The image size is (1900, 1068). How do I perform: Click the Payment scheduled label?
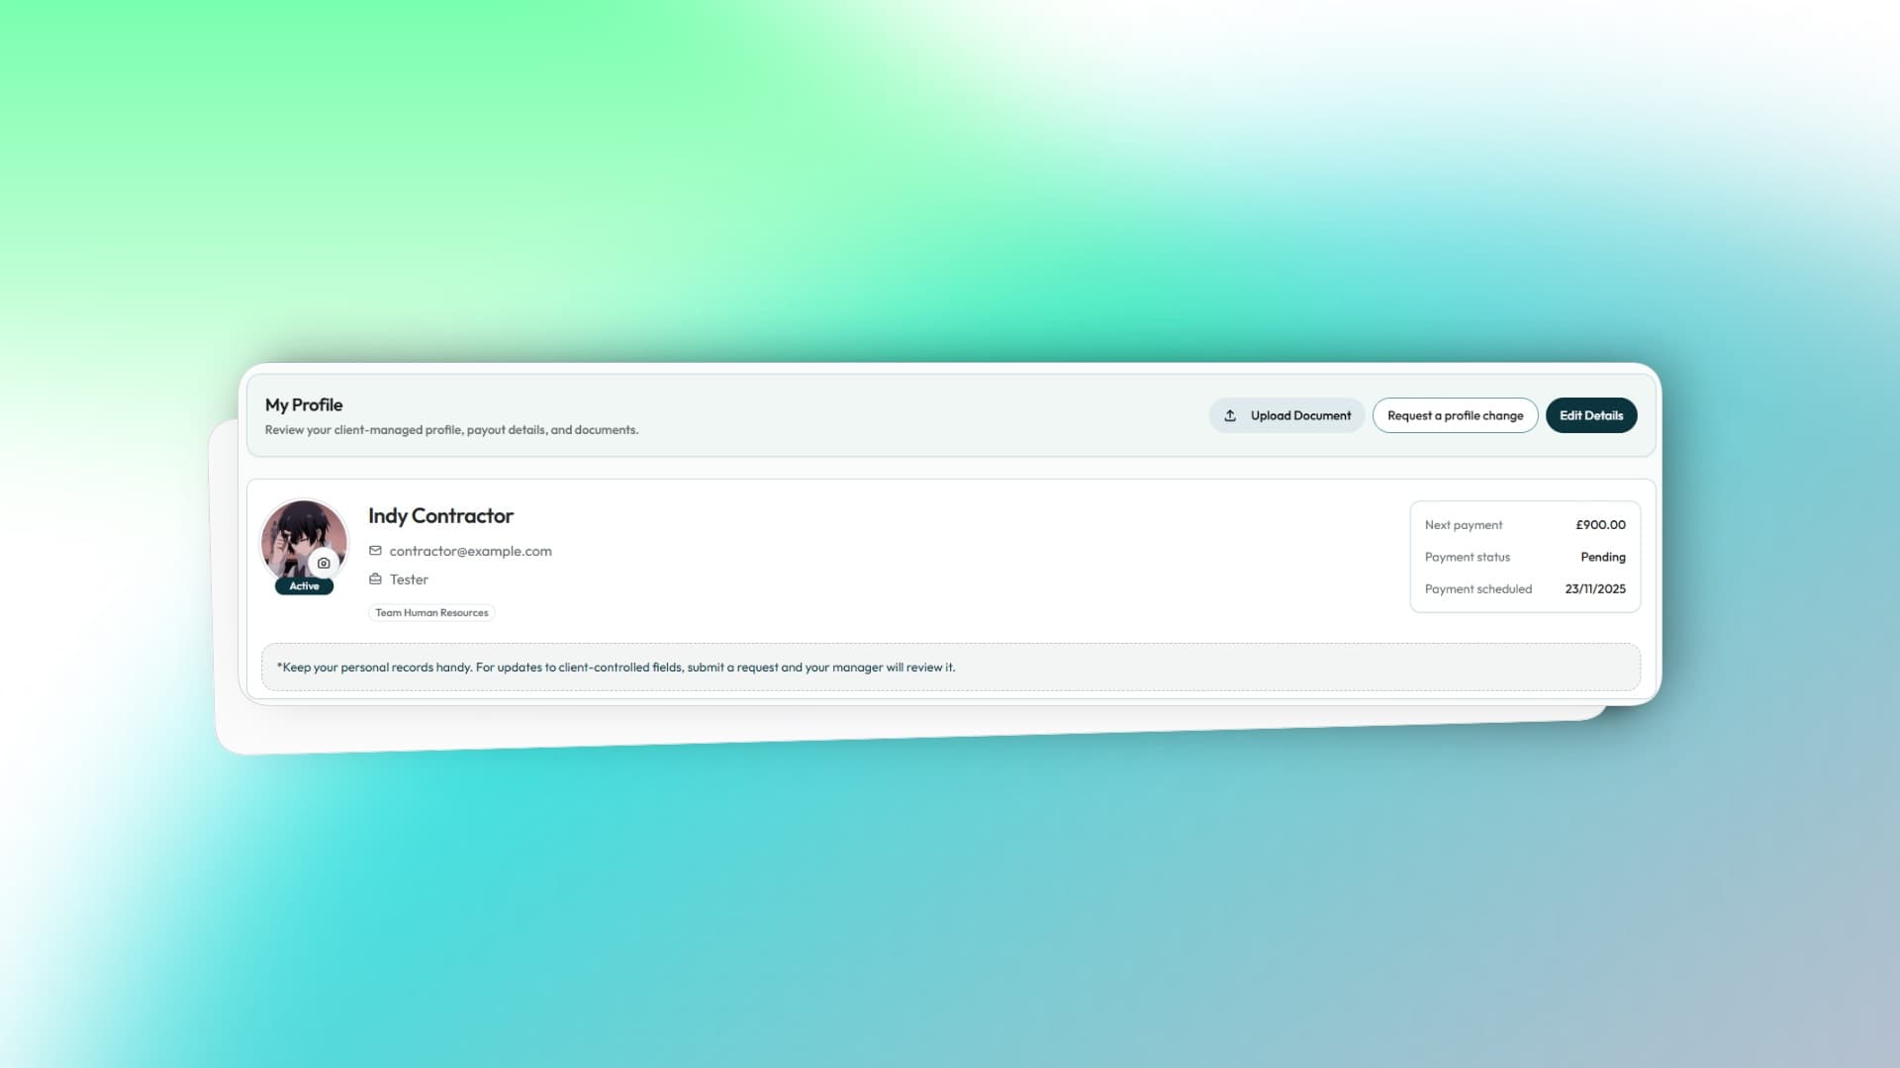coord(1477,588)
